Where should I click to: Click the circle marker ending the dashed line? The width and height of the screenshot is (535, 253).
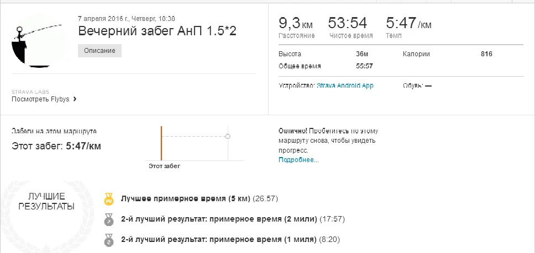point(228,136)
